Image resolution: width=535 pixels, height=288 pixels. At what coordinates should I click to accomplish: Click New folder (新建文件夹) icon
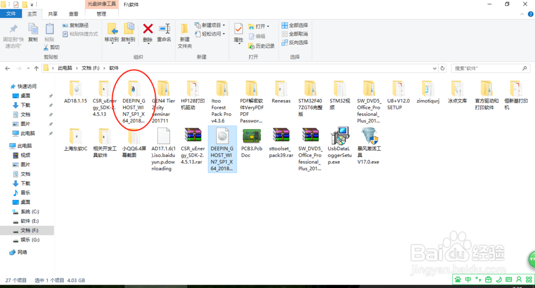(185, 29)
